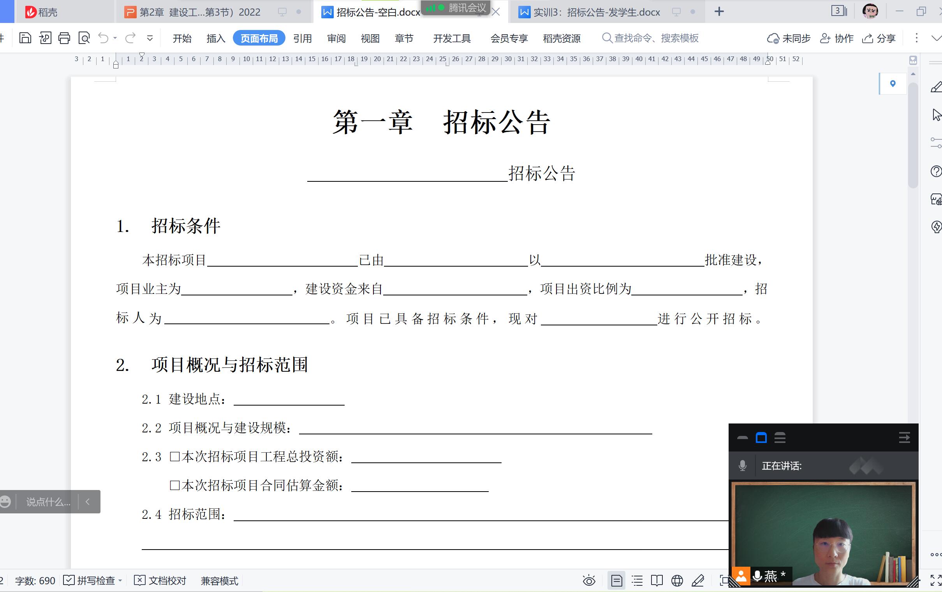Click the Print icon

click(64, 38)
